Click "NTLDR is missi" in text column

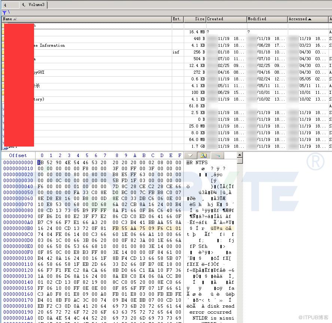pyautogui.click(x=213, y=318)
